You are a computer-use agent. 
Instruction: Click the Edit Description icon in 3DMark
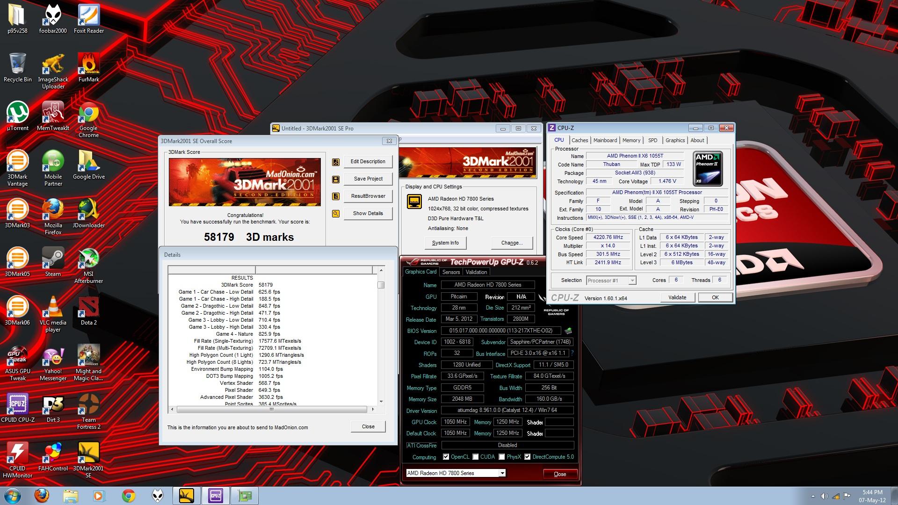pos(335,162)
